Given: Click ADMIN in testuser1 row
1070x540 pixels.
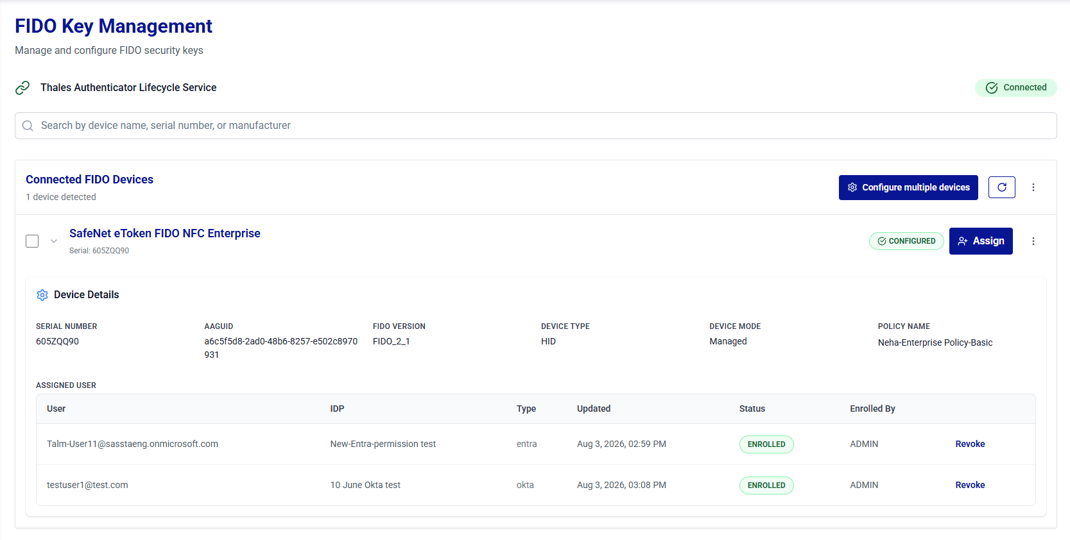Looking at the screenshot, I should click(x=864, y=485).
